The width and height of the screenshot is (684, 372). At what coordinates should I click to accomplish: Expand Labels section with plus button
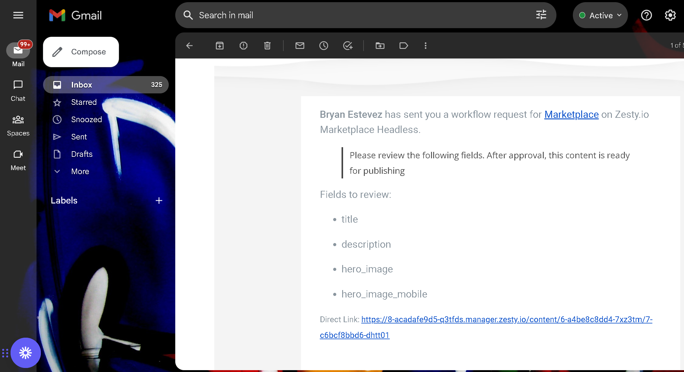tap(159, 200)
